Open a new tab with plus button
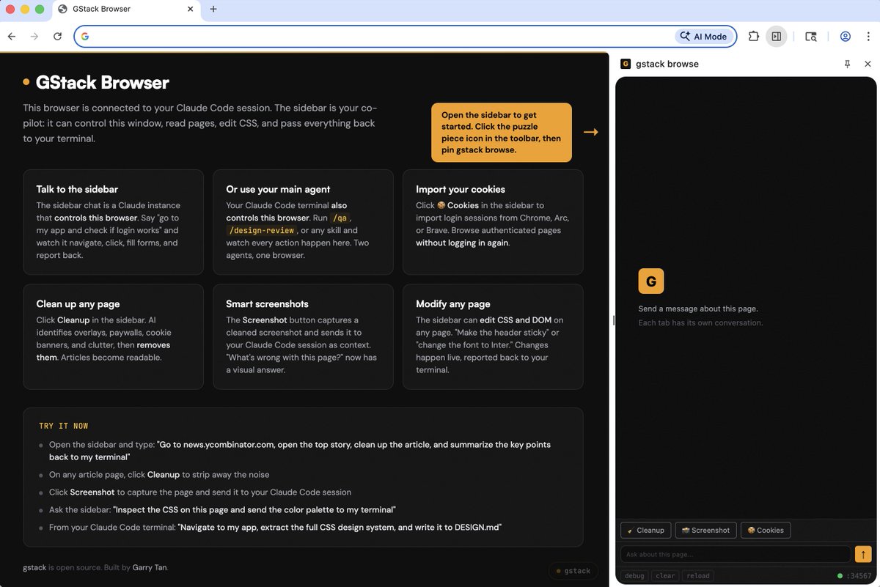The height and width of the screenshot is (587, 880). (x=213, y=9)
